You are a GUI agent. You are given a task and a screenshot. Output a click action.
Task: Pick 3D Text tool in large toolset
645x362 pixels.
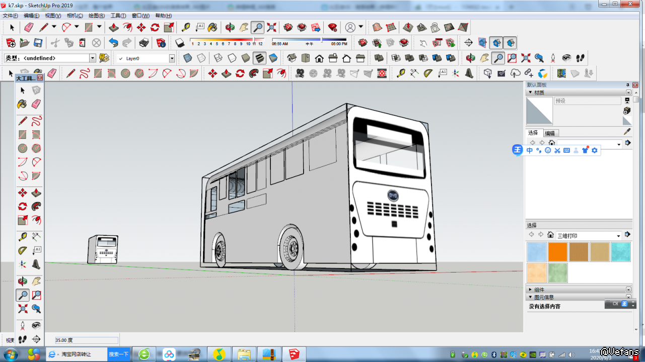click(36, 264)
